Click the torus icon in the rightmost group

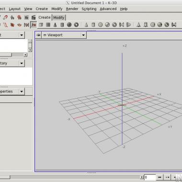tap(167, 25)
